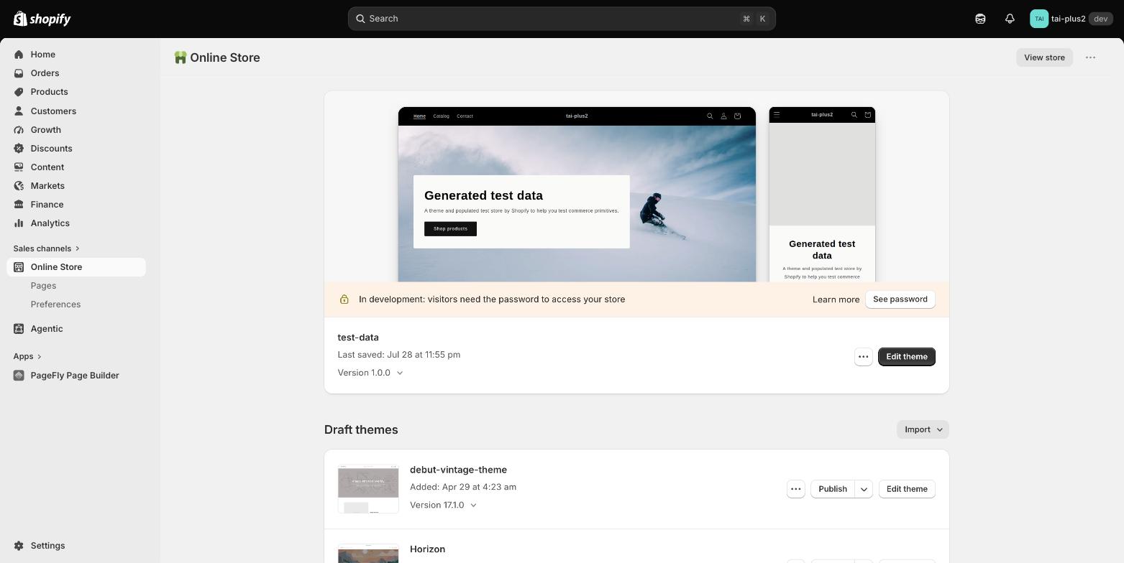This screenshot has height=563, width=1124.
Task: Click the Horizon theme name
Action: point(427,549)
